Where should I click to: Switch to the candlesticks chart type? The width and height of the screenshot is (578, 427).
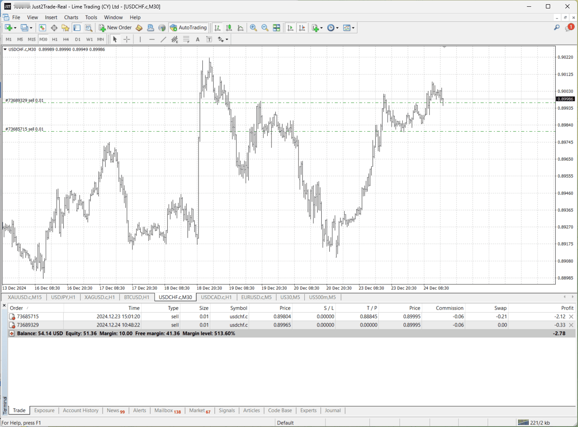click(x=229, y=28)
